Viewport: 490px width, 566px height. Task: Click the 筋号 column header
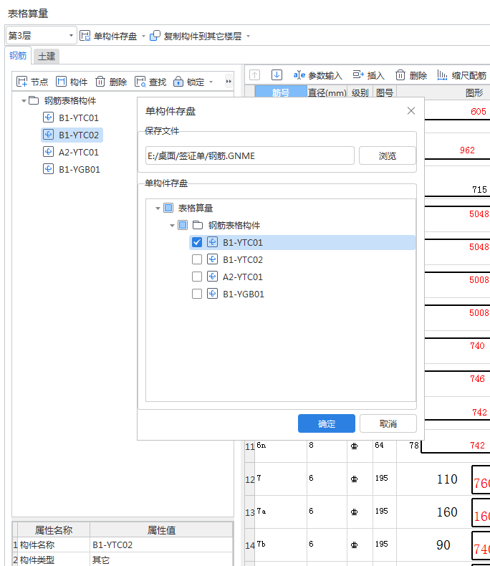(x=281, y=92)
